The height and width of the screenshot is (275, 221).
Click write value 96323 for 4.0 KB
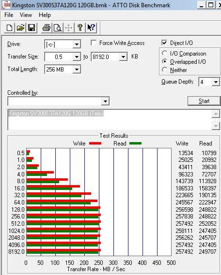tap(186, 174)
